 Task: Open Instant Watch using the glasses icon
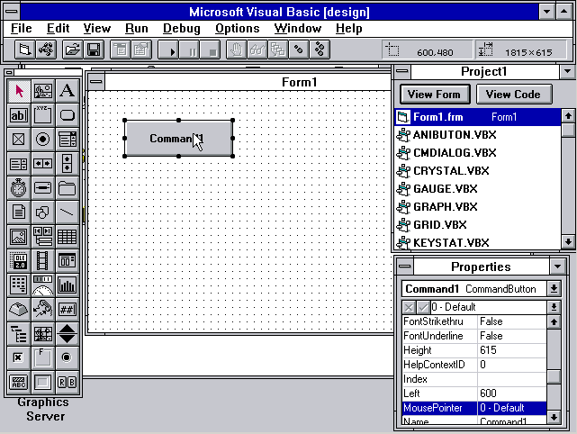click(x=257, y=50)
